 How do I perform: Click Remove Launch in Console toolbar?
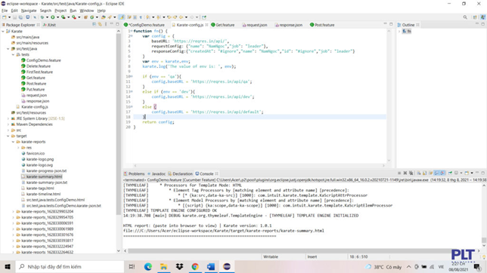tap(405, 173)
